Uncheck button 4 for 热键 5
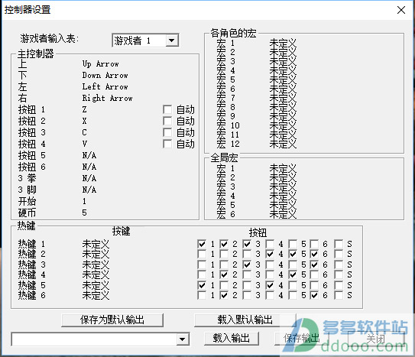 [x=270, y=285]
